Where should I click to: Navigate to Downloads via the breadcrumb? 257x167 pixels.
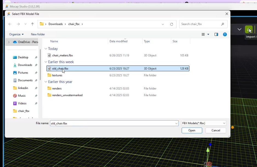tap(55, 24)
